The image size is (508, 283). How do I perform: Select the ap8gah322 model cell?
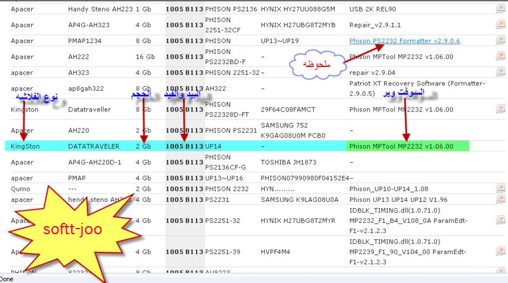click(x=86, y=88)
